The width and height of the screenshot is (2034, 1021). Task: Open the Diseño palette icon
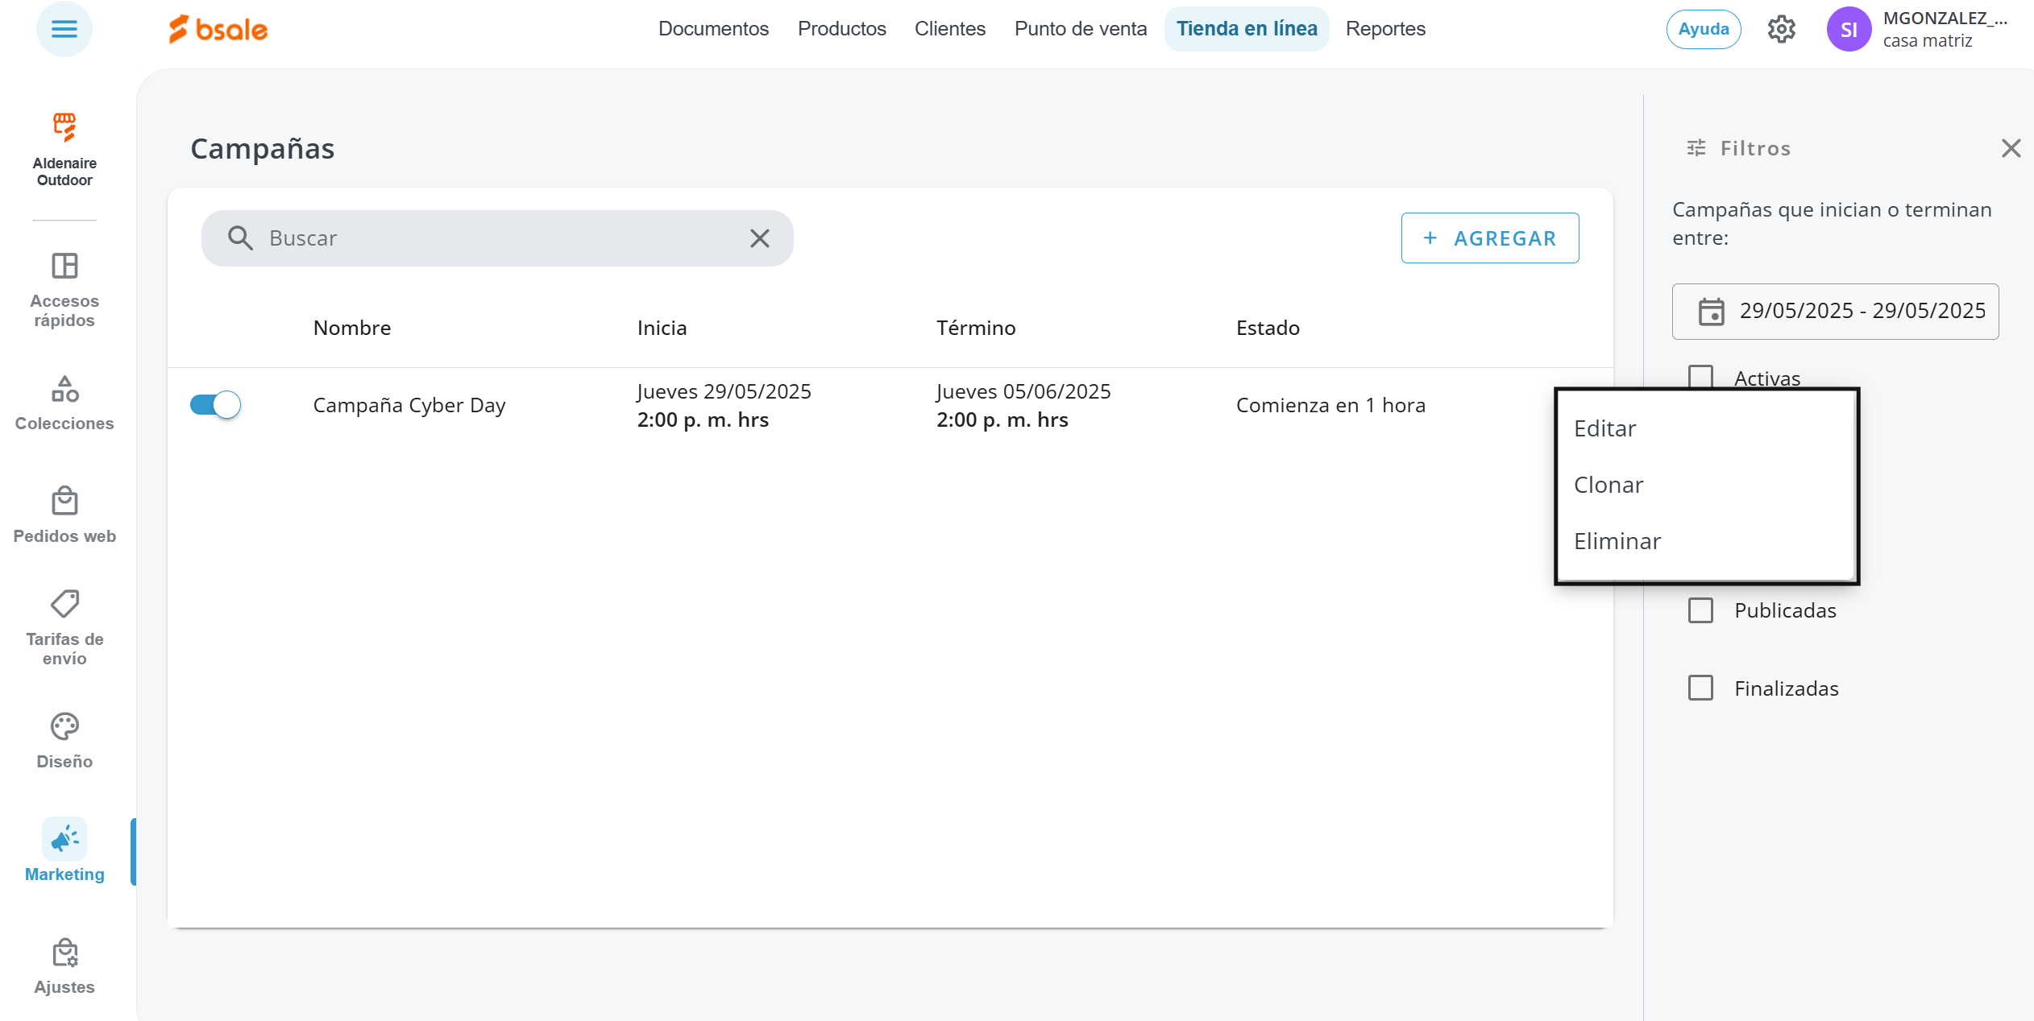click(x=64, y=727)
